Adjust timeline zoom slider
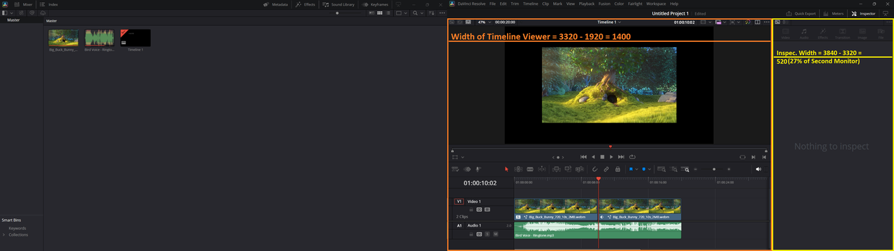Viewport: 894px width, 251px height. coord(714,169)
